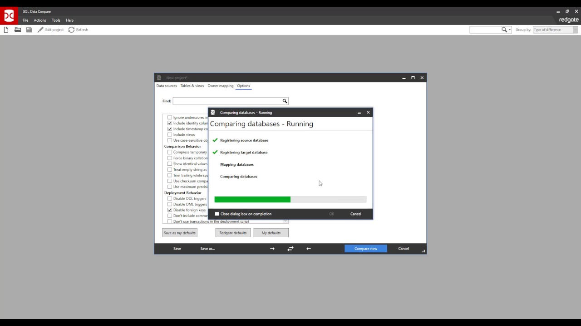
Task: Restore down the SQL Data Compare main window
Action: point(567,11)
